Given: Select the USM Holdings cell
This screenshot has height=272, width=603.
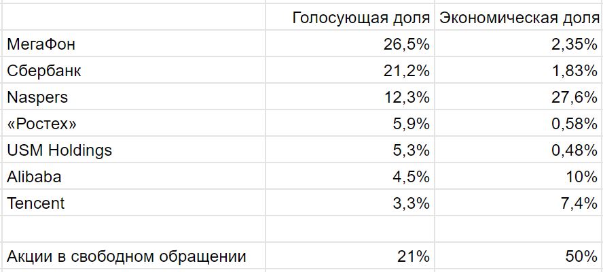Looking at the screenshot, I should pyautogui.click(x=59, y=150).
